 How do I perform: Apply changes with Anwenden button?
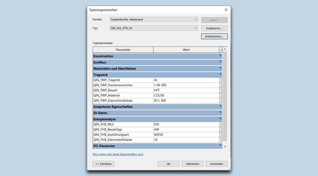click(216, 164)
